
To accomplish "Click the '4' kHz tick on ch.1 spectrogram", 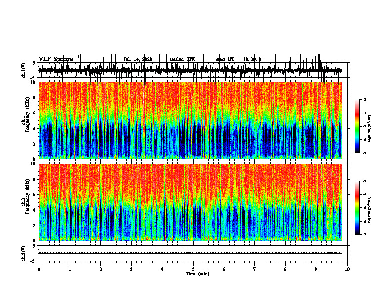I will pyautogui.click(x=35, y=129).
